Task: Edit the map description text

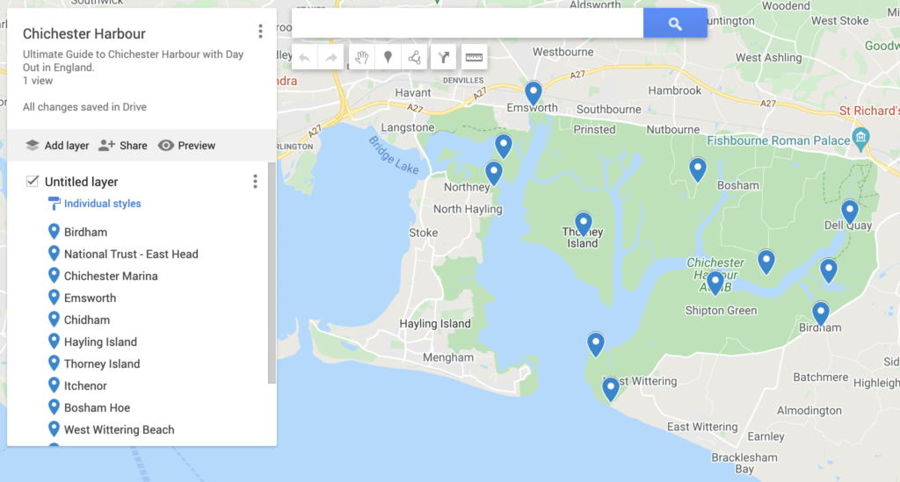Action: coord(134,61)
